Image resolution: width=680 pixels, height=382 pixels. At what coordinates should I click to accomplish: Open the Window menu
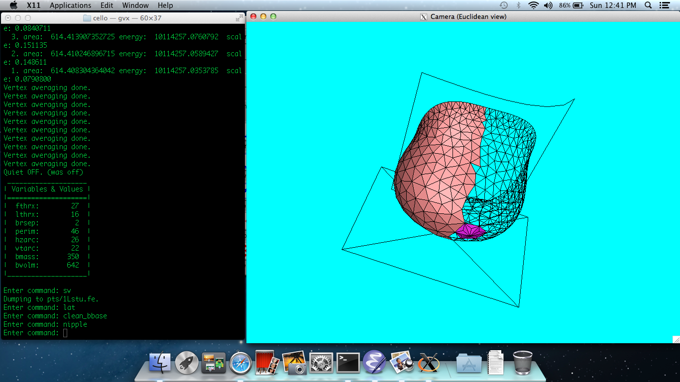coord(135,5)
